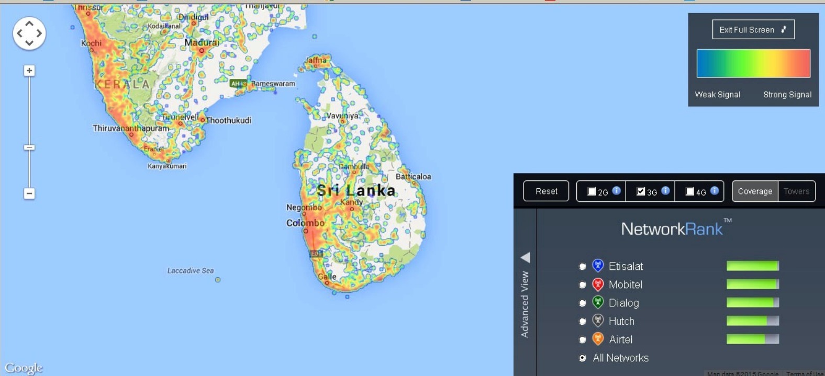Click the Etisalat blue tower icon

pos(598,266)
